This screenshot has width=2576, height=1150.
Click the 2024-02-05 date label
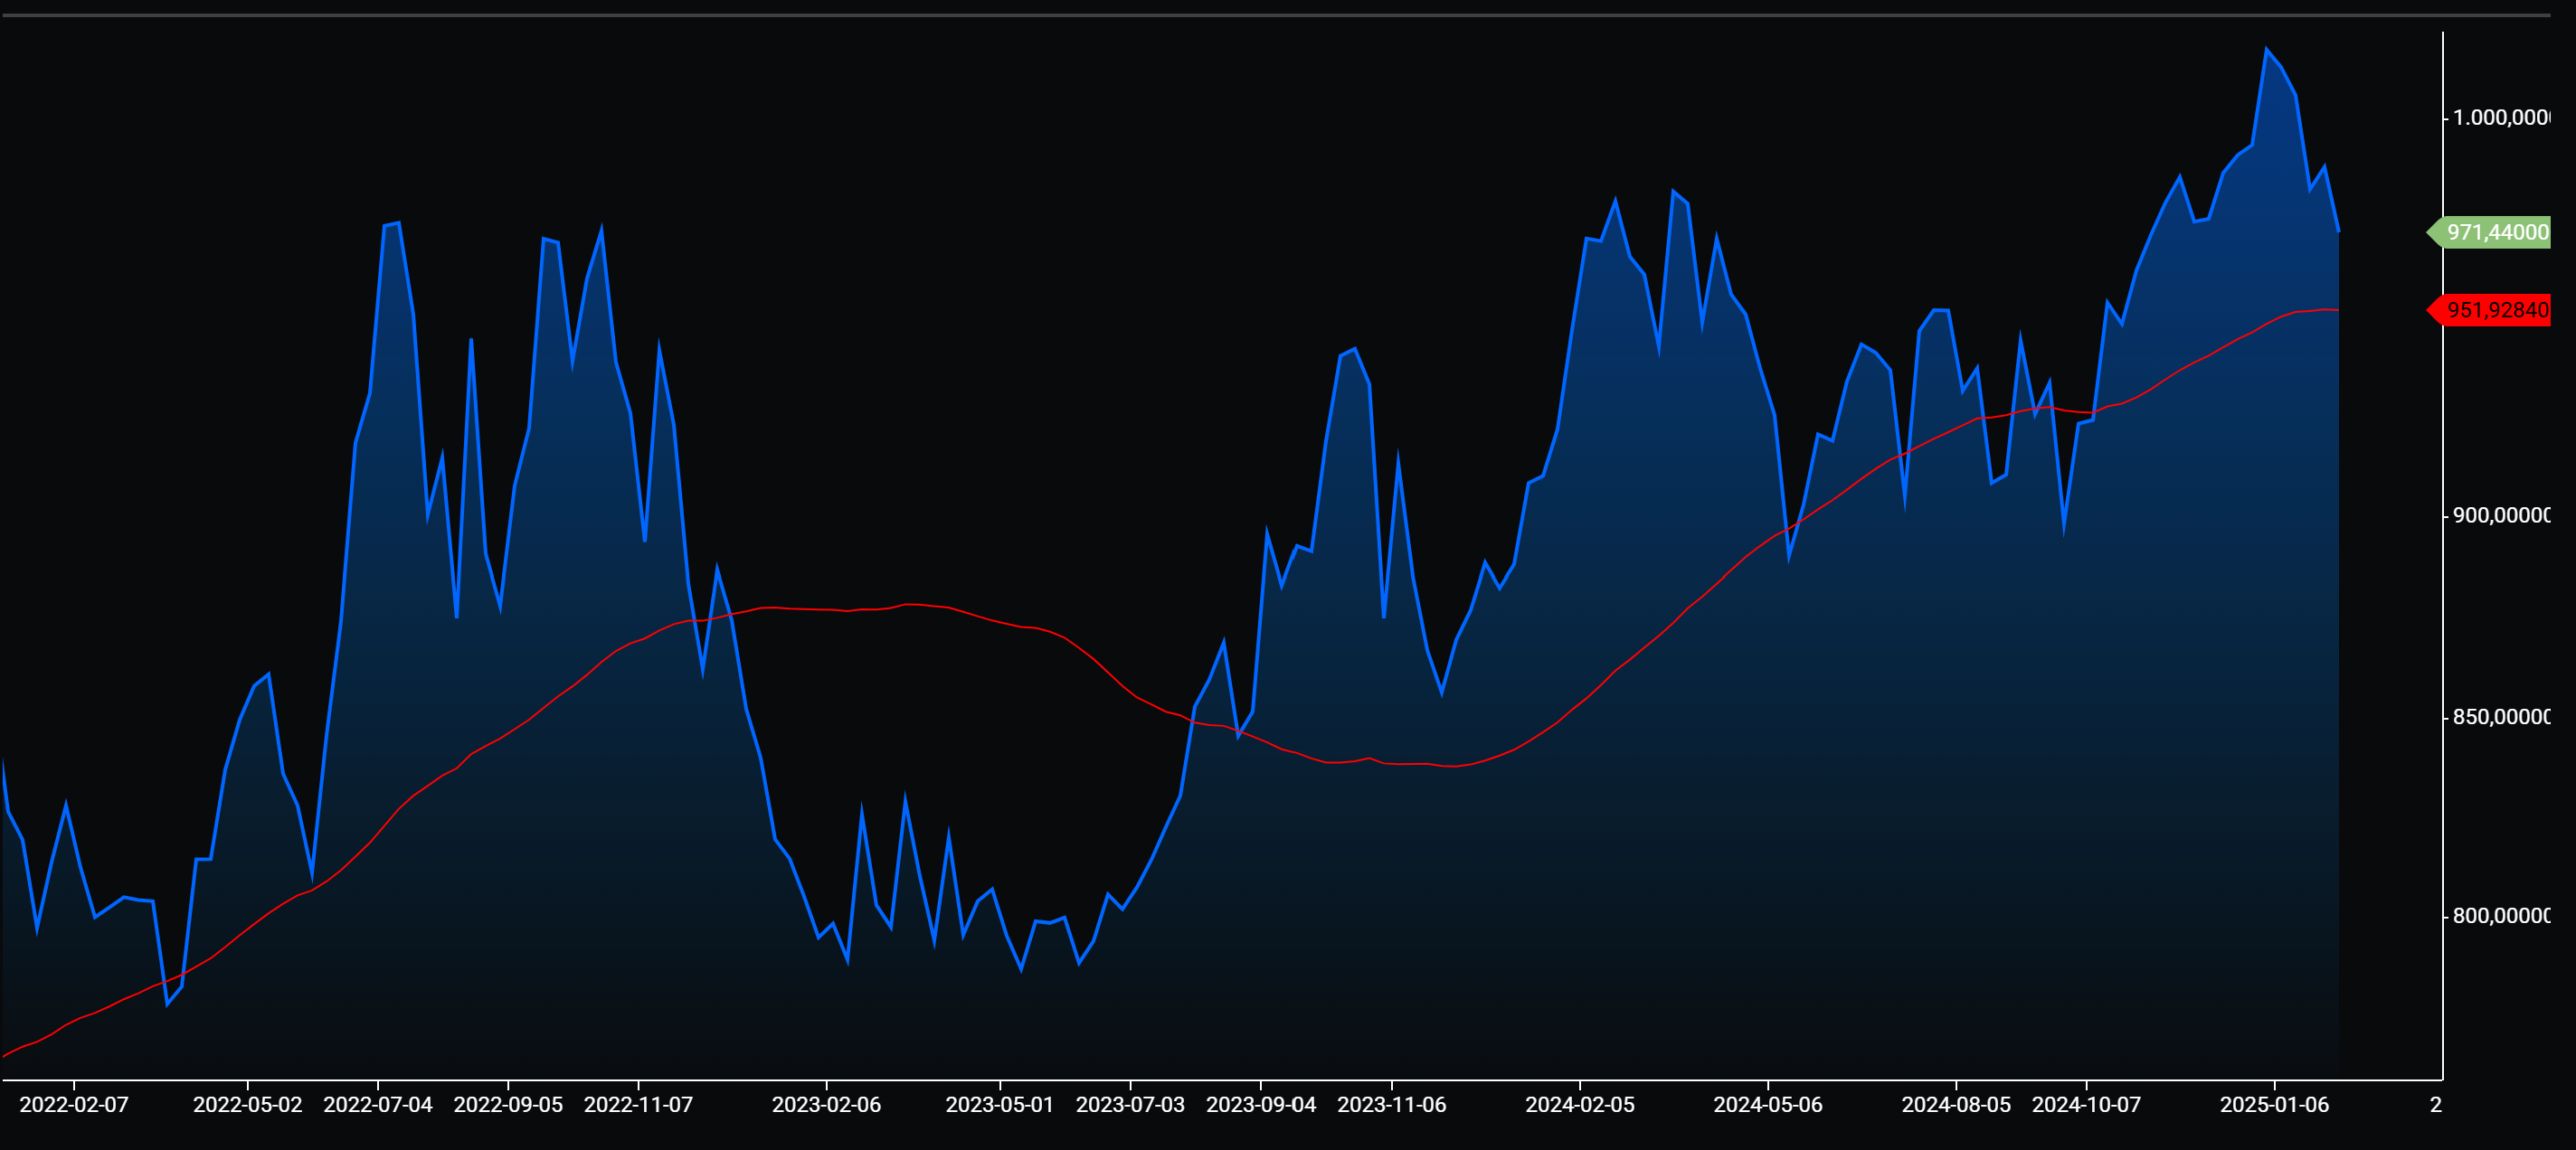[x=1580, y=1105]
